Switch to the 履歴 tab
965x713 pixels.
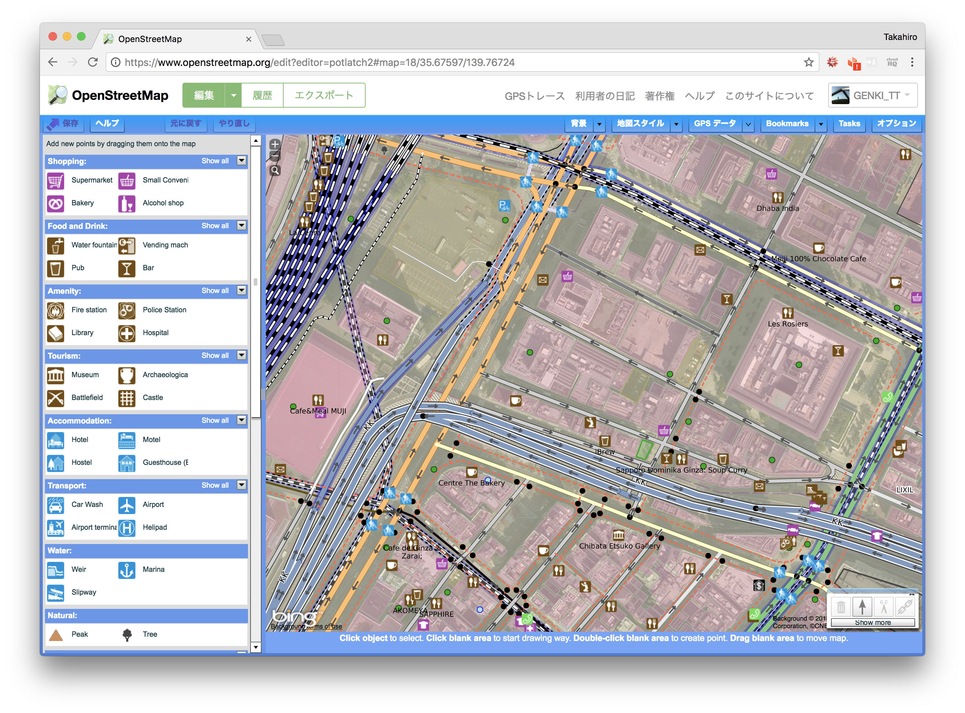point(262,96)
